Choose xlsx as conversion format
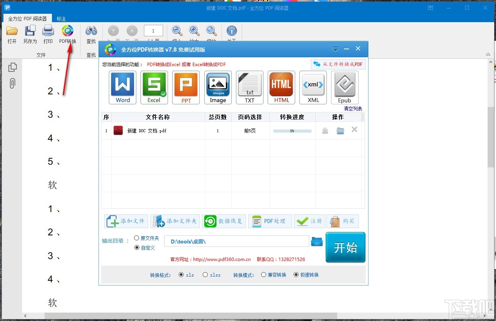The width and height of the screenshot is (496, 321). click(212, 275)
